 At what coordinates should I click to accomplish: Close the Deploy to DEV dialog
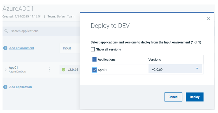click(x=208, y=19)
